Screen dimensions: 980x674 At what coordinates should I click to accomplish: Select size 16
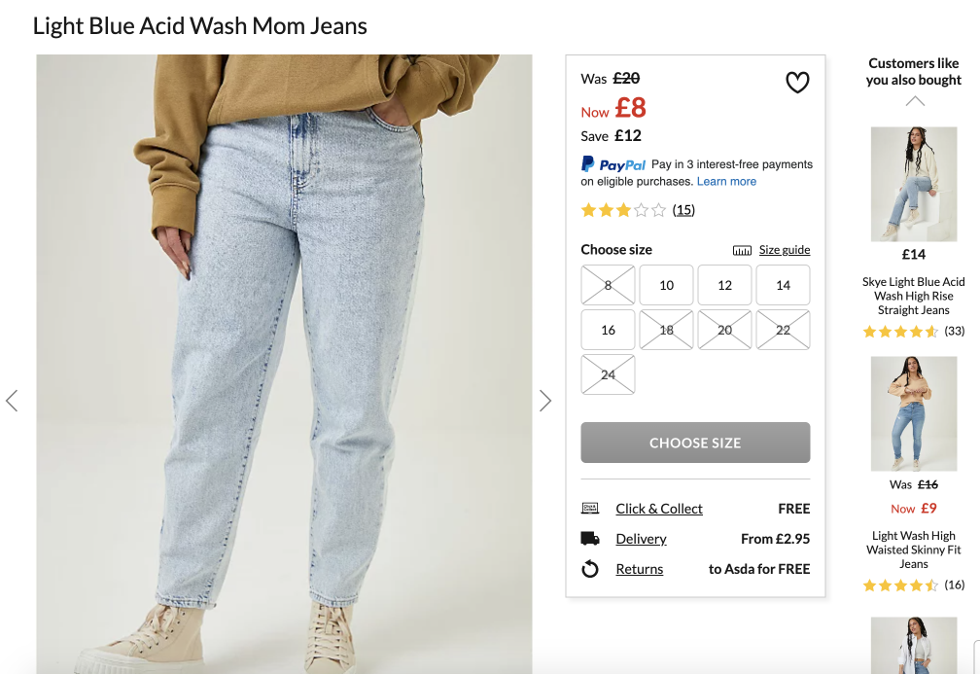[x=609, y=330]
